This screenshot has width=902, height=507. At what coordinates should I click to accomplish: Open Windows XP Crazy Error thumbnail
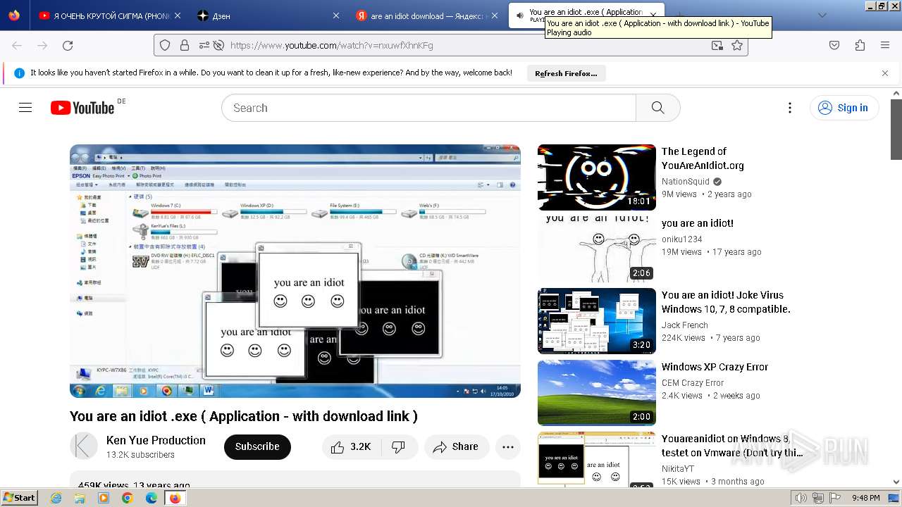pos(597,393)
